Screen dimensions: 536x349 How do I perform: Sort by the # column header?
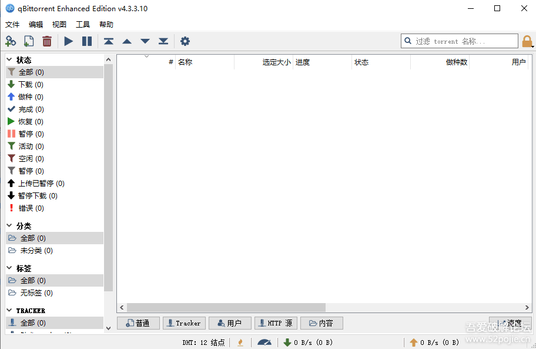pyautogui.click(x=146, y=62)
